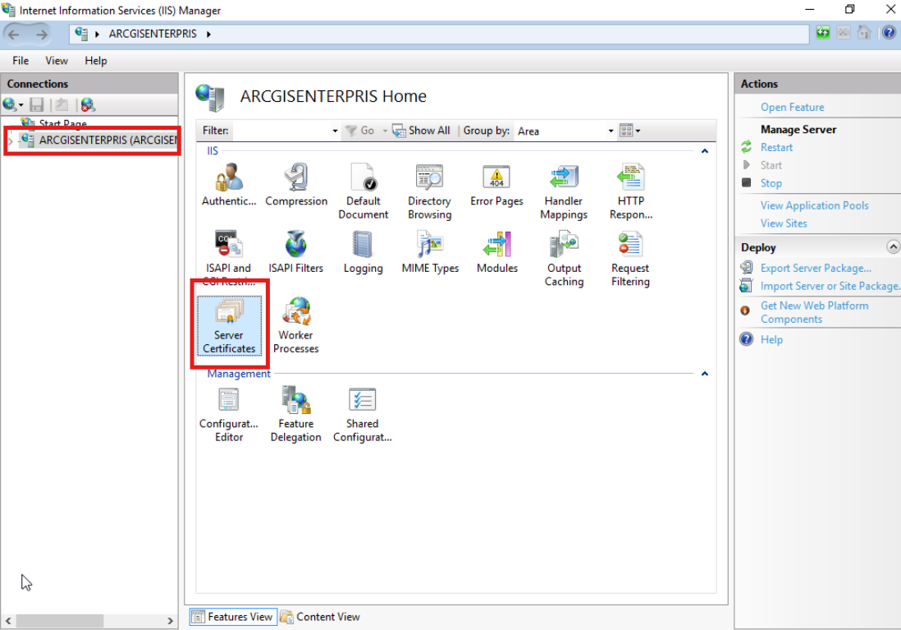The image size is (901, 630).
Task: Select the Worker Processes icon
Action: (x=296, y=325)
